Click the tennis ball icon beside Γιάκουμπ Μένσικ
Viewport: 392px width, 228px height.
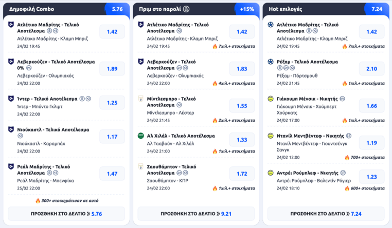pyautogui.click(x=271, y=99)
